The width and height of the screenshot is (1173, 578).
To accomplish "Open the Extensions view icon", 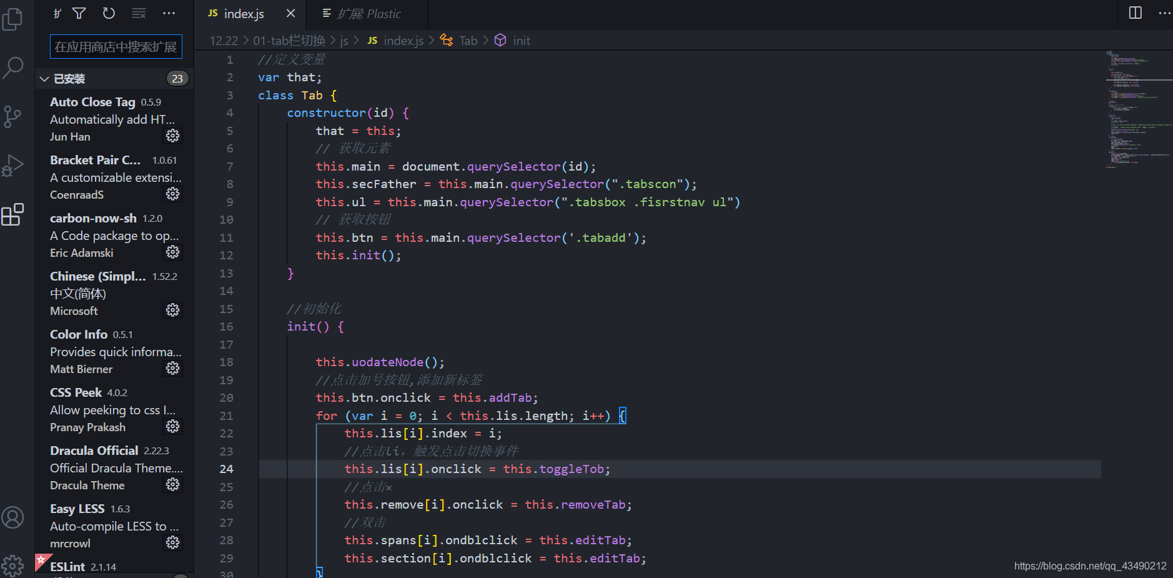I will point(12,214).
